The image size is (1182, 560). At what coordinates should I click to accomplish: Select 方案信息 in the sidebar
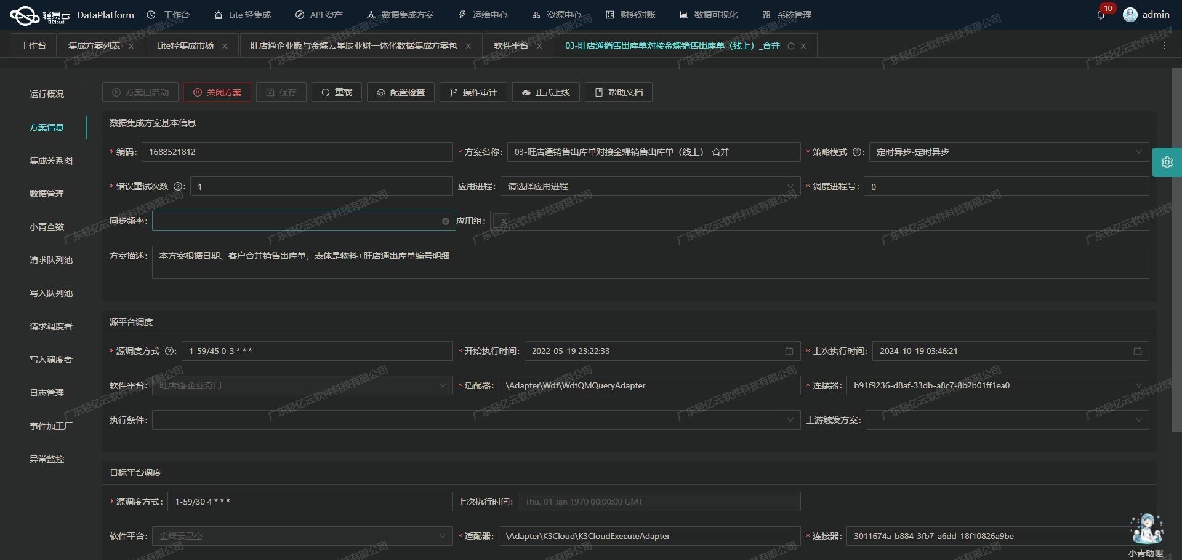[x=47, y=127]
